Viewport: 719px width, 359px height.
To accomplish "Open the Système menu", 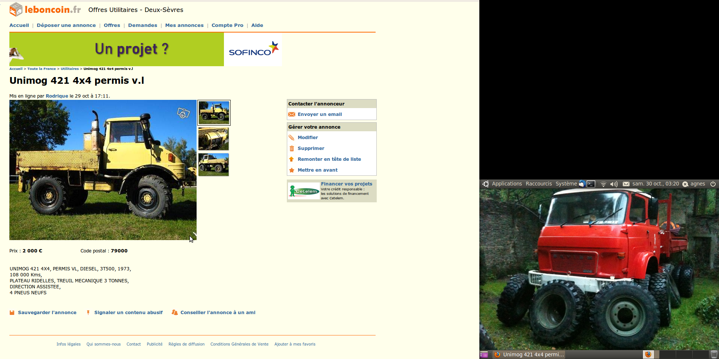I will pyautogui.click(x=566, y=184).
